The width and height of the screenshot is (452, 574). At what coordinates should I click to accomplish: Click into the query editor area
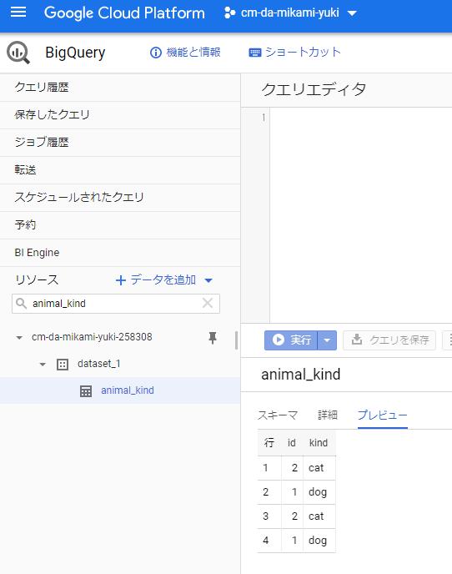[x=360, y=215]
